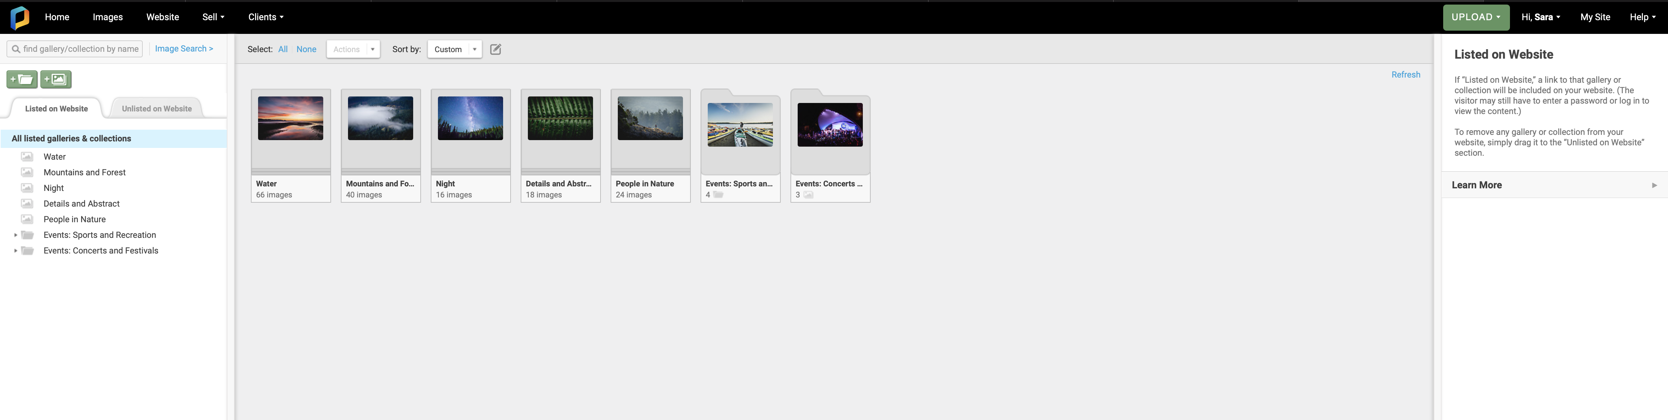Open the Sort by Custom dropdown
Viewport: 1668px width, 420px height.
455,49
